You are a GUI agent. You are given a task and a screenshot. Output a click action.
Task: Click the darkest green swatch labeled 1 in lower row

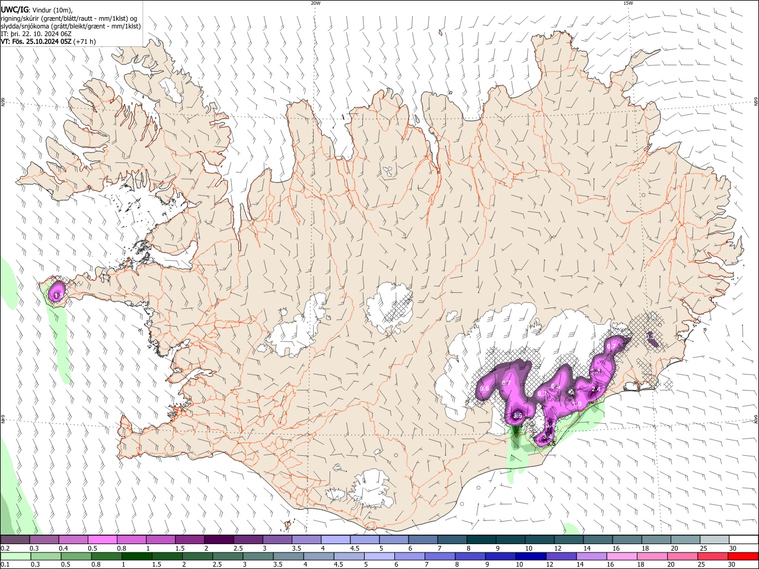(x=136, y=557)
